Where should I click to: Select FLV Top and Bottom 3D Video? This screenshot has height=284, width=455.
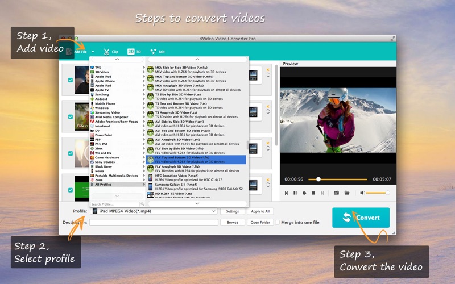tap(196, 160)
